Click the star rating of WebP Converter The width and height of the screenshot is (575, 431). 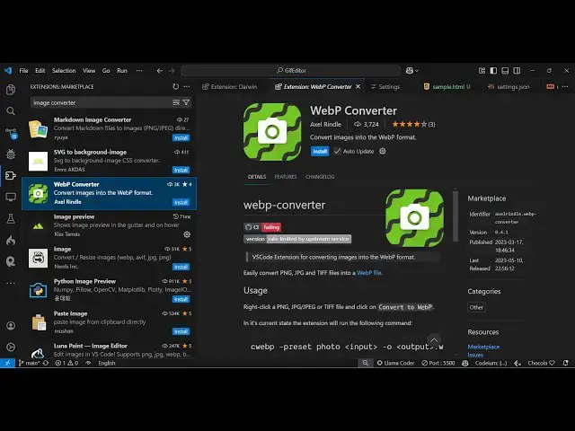click(413, 124)
